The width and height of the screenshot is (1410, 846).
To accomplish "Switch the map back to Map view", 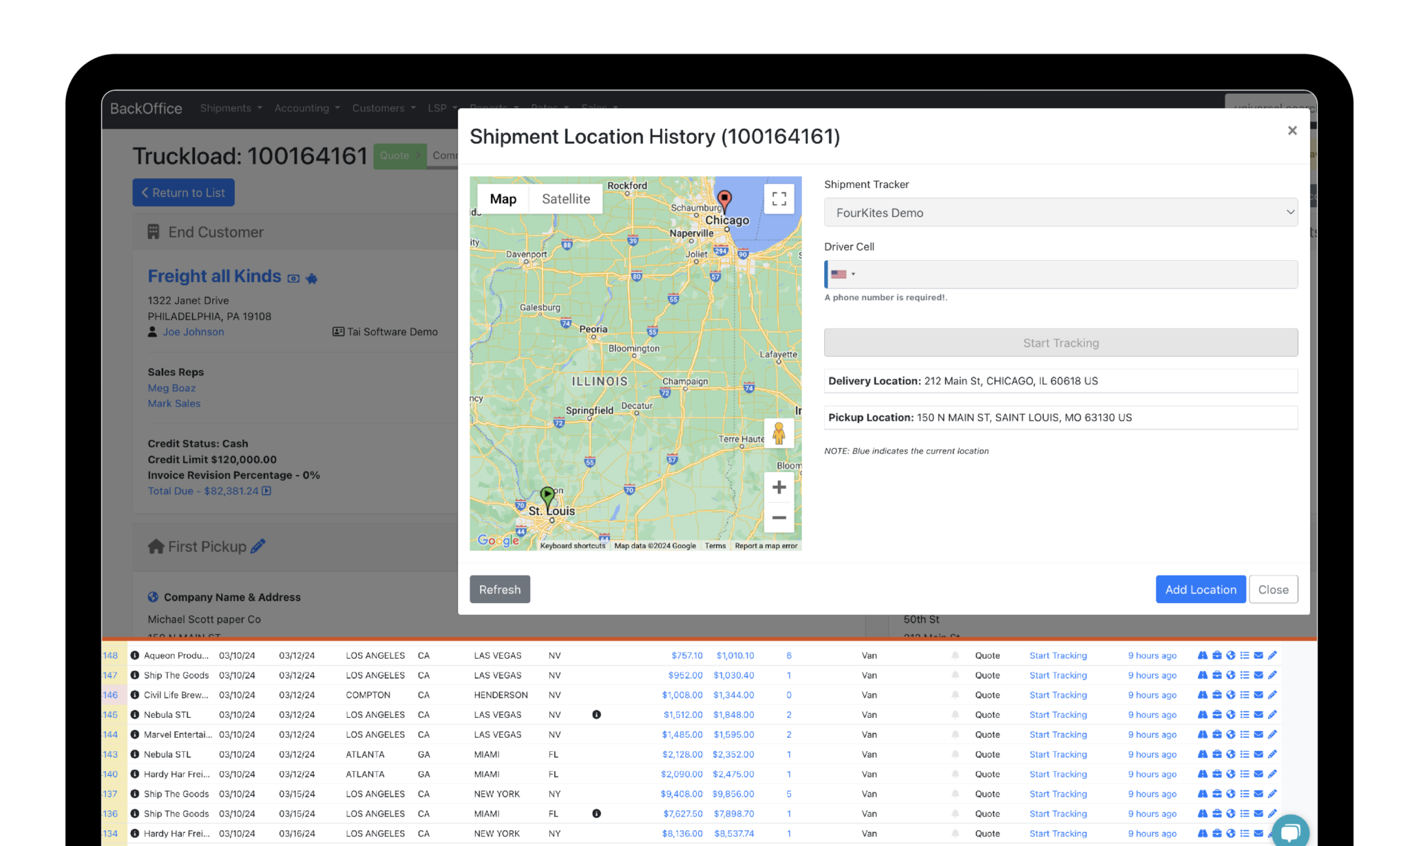I will (503, 198).
